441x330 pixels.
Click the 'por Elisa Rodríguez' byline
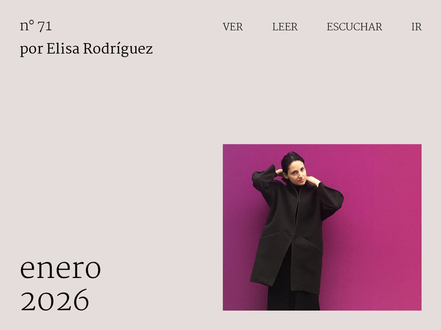coord(86,49)
